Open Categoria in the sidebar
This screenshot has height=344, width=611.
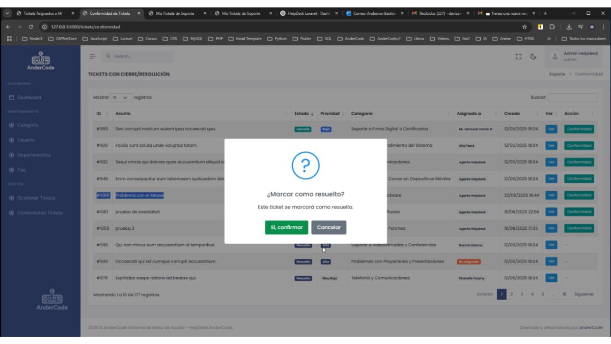tap(27, 125)
